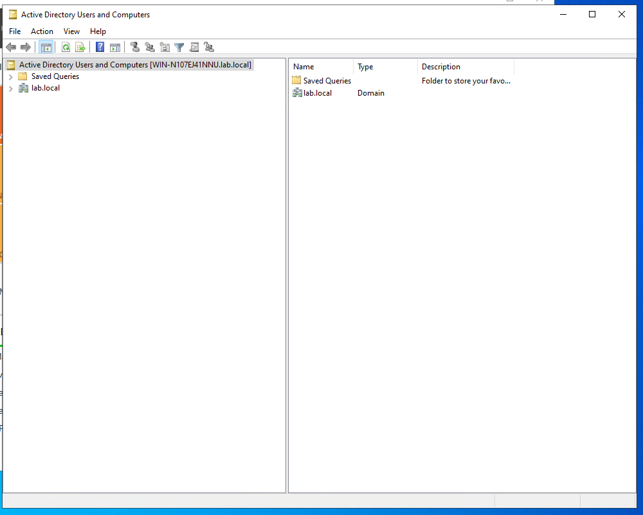Open the Action menu

click(x=42, y=31)
